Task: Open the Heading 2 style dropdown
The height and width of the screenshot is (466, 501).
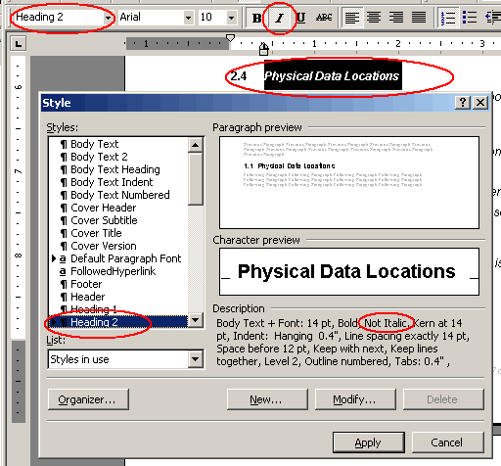Action: 108,18
